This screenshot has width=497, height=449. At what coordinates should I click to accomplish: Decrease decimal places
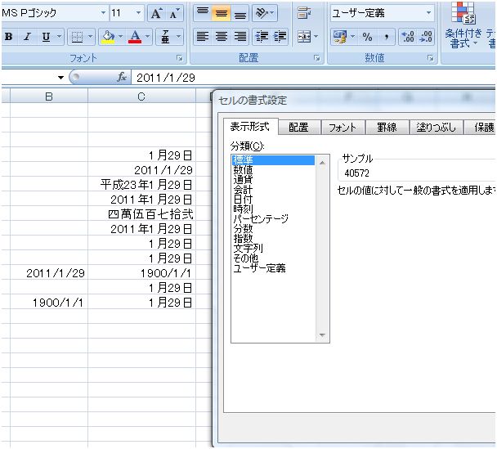tap(426, 37)
